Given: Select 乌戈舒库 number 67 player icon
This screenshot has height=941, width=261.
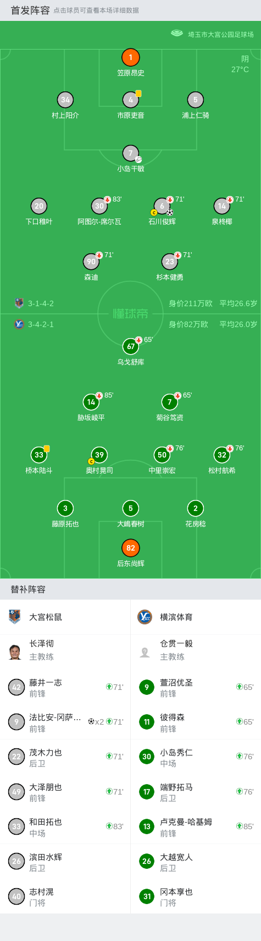Looking at the screenshot, I should (x=131, y=346).
